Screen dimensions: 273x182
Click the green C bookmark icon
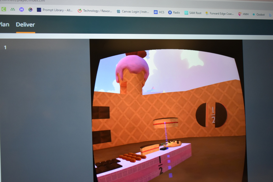[3, 9]
